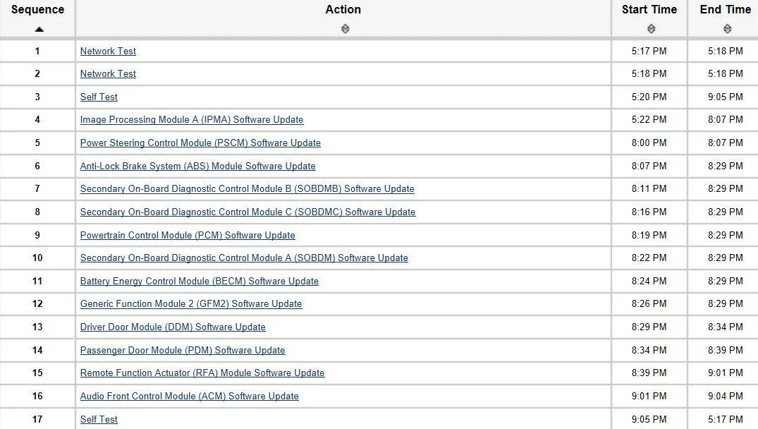
Task: Open Powertrain Control Module (PCM) Software Update
Action: click(x=188, y=236)
